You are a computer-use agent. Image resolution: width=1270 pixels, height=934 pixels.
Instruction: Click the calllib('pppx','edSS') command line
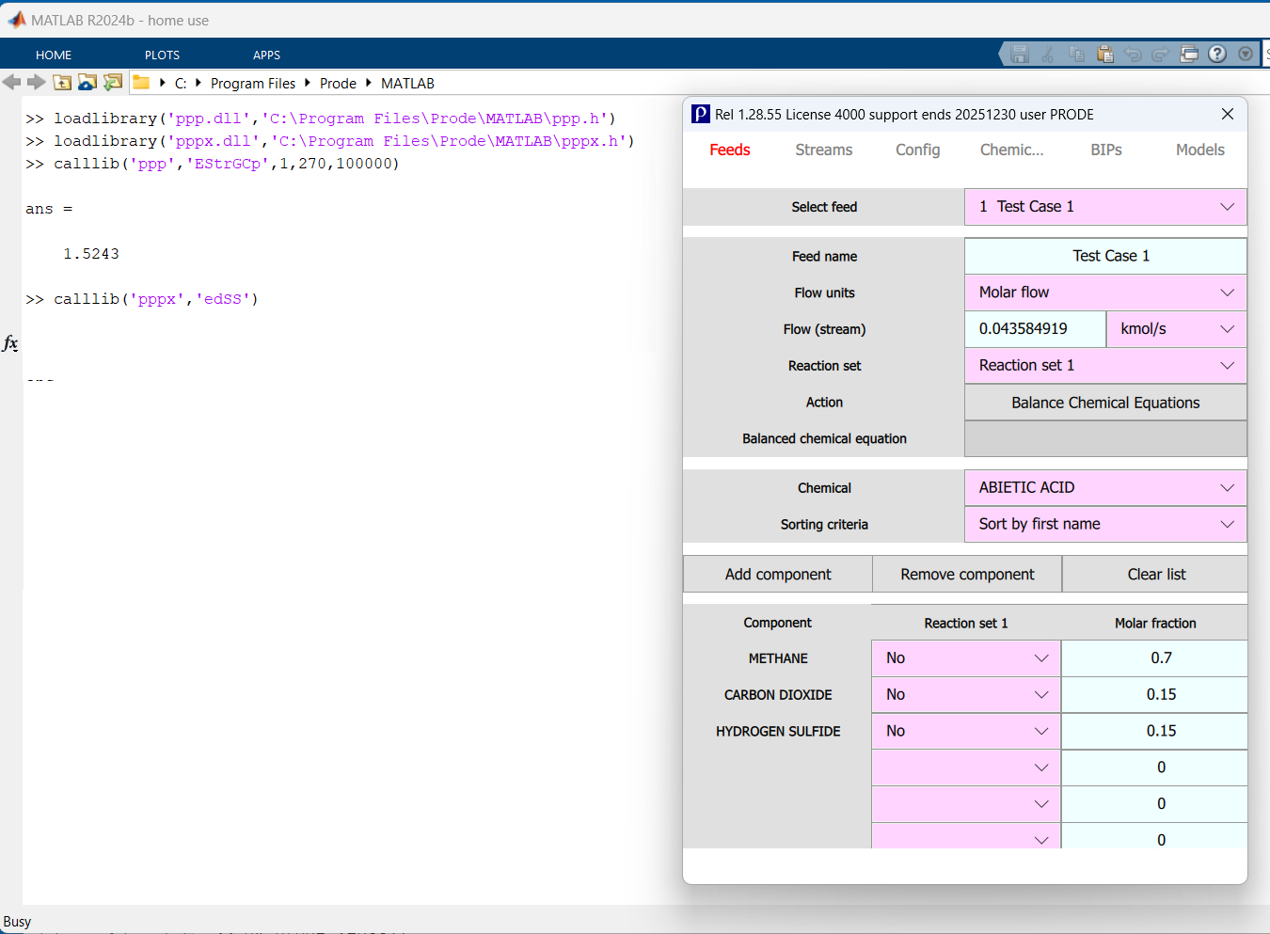tap(142, 299)
